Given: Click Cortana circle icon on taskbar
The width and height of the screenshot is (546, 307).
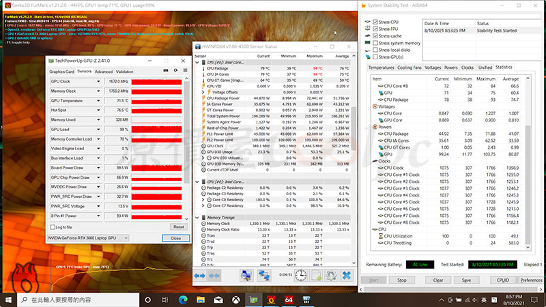Looking at the screenshot, I should 147,299.
